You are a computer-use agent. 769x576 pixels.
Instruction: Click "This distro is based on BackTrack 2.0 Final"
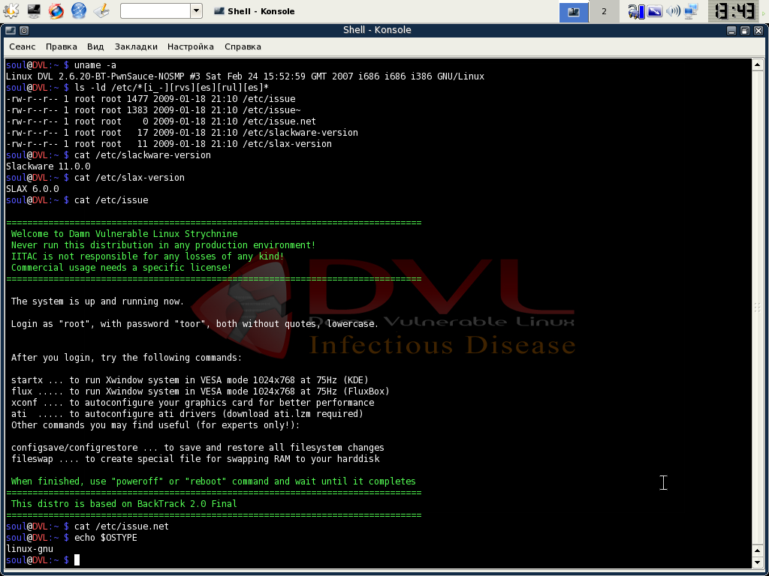tap(124, 505)
